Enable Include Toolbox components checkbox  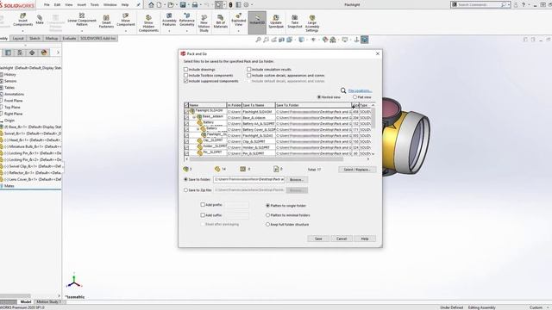coord(186,75)
